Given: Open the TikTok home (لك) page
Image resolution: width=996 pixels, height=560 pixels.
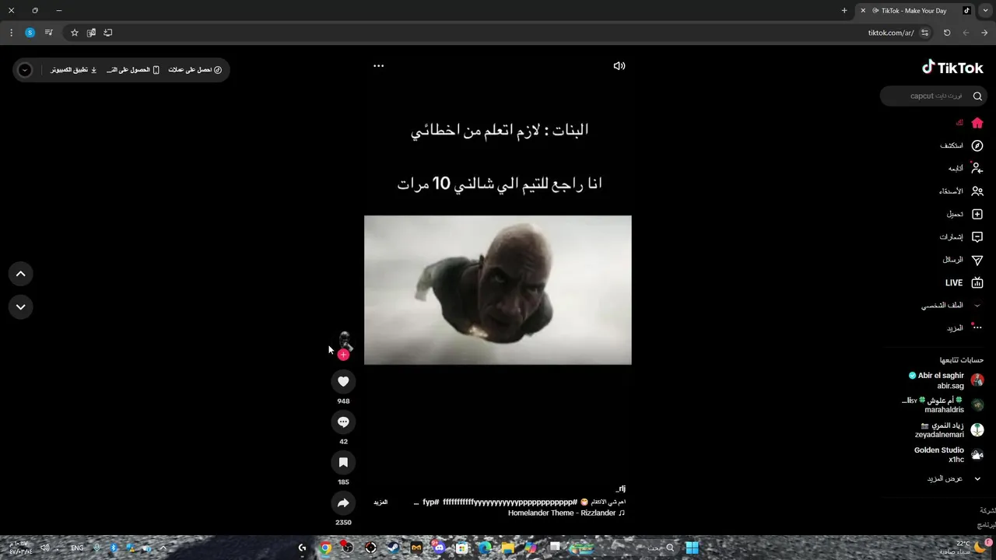Looking at the screenshot, I should point(969,123).
